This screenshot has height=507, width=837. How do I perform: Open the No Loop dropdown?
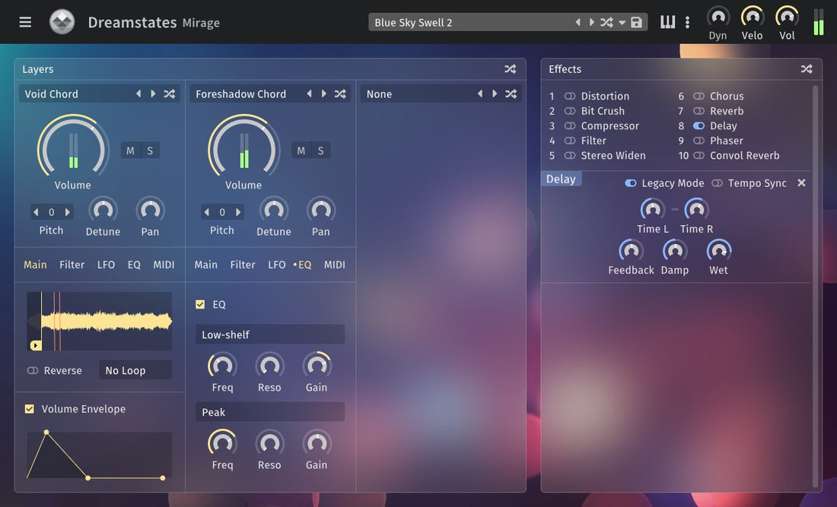(135, 370)
